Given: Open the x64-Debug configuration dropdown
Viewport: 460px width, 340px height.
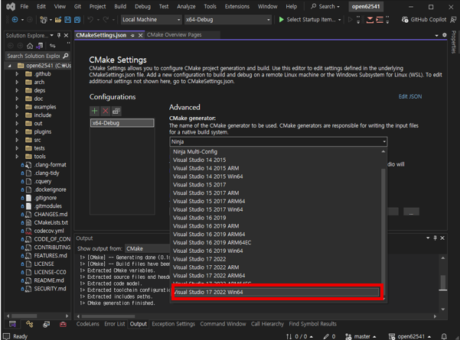Looking at the screenshot, I should pos(227,20).
